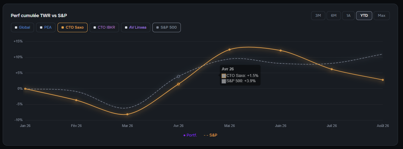Click the orange swatch in the tooltip
403x149 pixels.
click(x=224, y=76)
